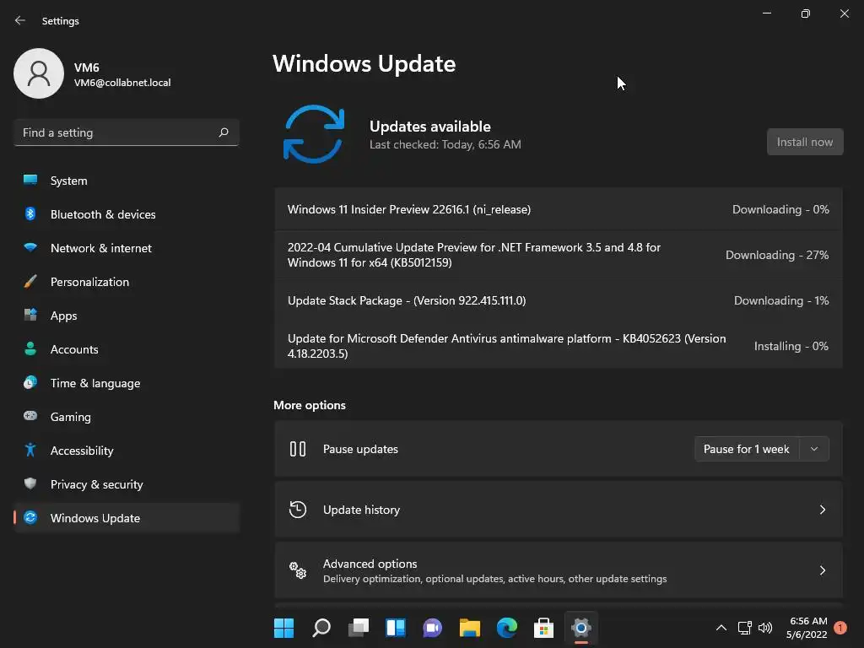Click the Downloading - 27% status

tap(777, 255)
